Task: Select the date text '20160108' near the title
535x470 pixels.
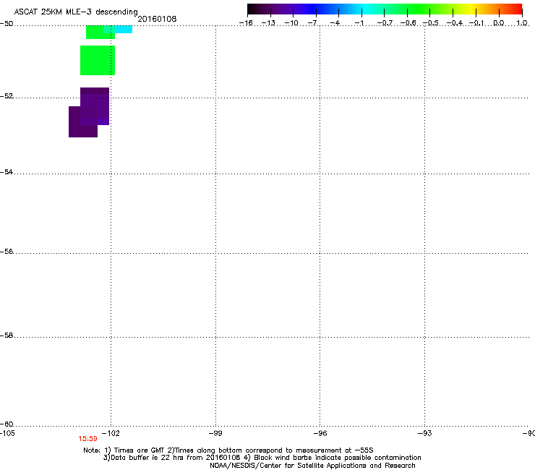Action: coord(157,19)
